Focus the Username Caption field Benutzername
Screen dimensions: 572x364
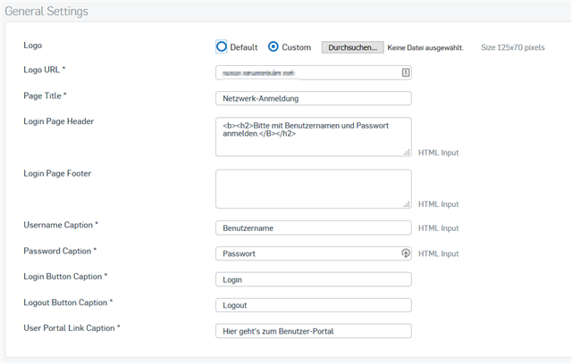(313, 227)
